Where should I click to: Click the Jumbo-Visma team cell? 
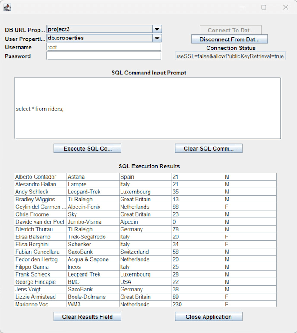(93, 222)
